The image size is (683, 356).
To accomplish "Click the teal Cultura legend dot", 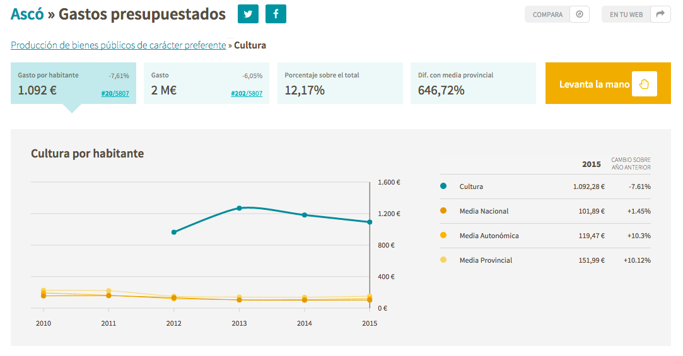I will click(443, 186).
